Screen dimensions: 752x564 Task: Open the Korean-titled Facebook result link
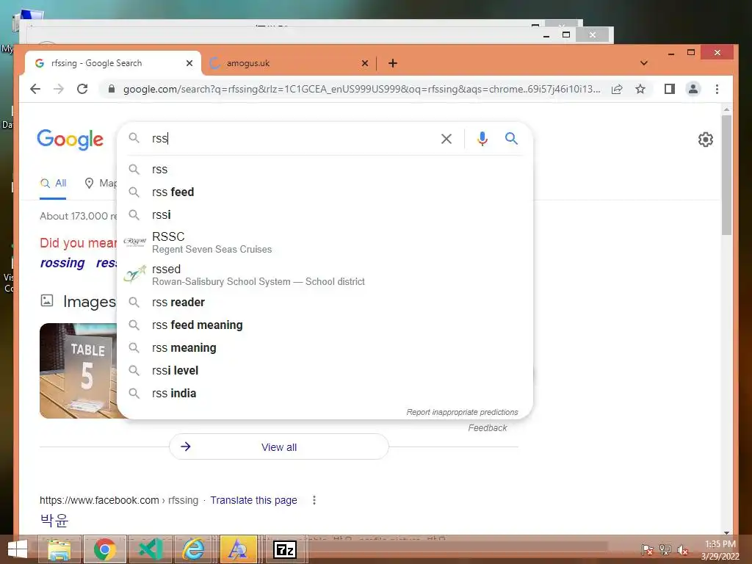(x=54, y=520)
